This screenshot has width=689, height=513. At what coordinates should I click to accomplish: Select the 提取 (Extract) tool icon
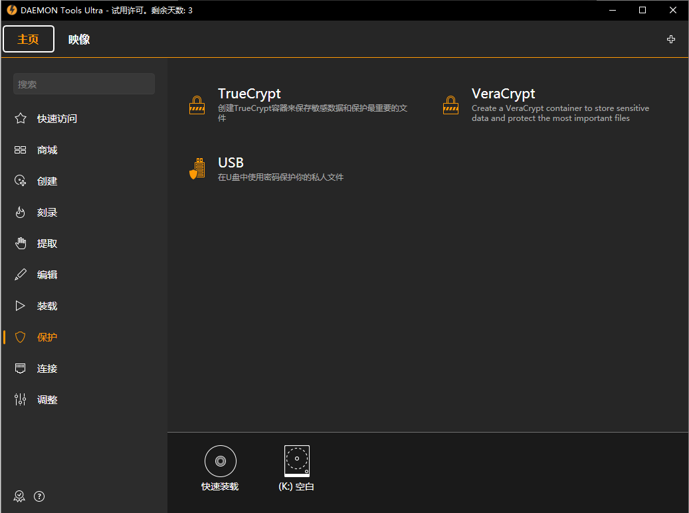20,243
